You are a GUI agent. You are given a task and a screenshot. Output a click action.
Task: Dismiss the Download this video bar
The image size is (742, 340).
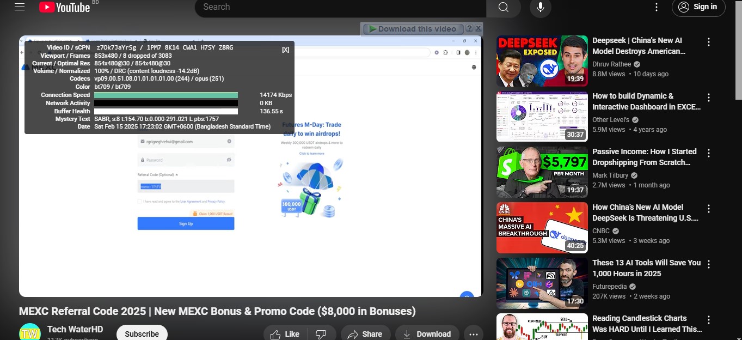point(478,28)
